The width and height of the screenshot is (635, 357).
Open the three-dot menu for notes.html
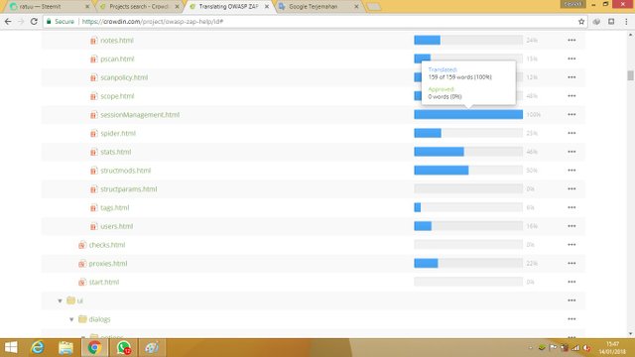[x=571, y=40]
